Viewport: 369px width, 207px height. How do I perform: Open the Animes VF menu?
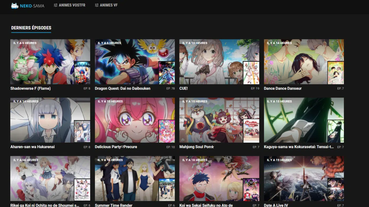click(106, 5)
